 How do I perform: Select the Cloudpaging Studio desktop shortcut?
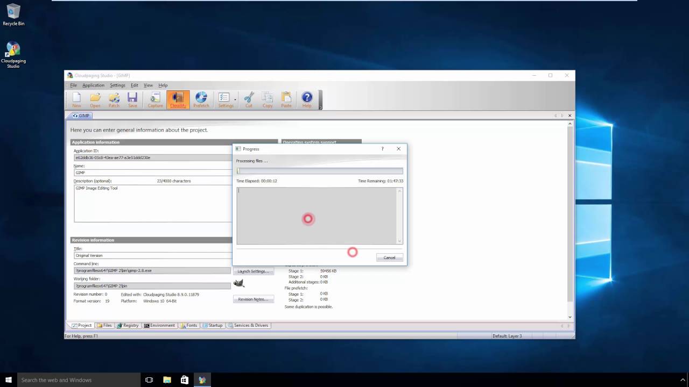point(13,55)
